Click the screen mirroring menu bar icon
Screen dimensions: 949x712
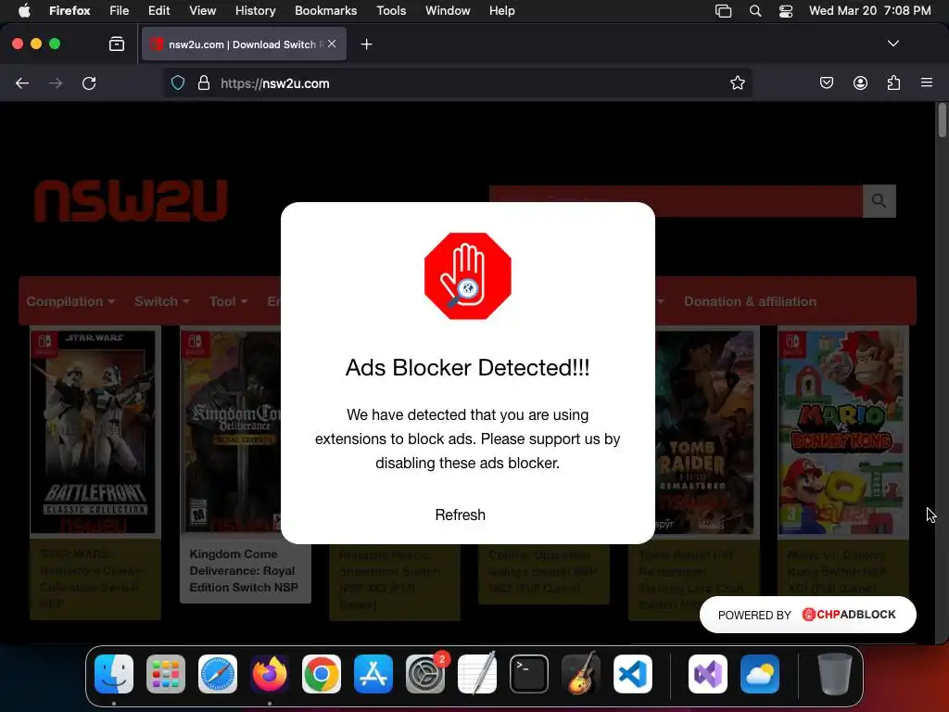(723, 10)
